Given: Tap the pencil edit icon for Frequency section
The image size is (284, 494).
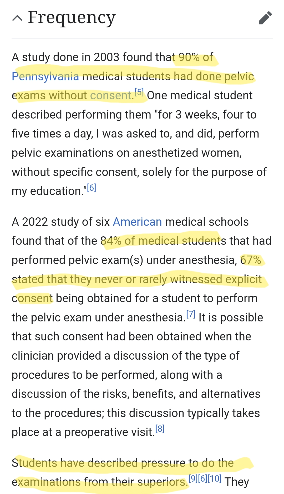Looking at the screenshot, I should pos(265,18).
